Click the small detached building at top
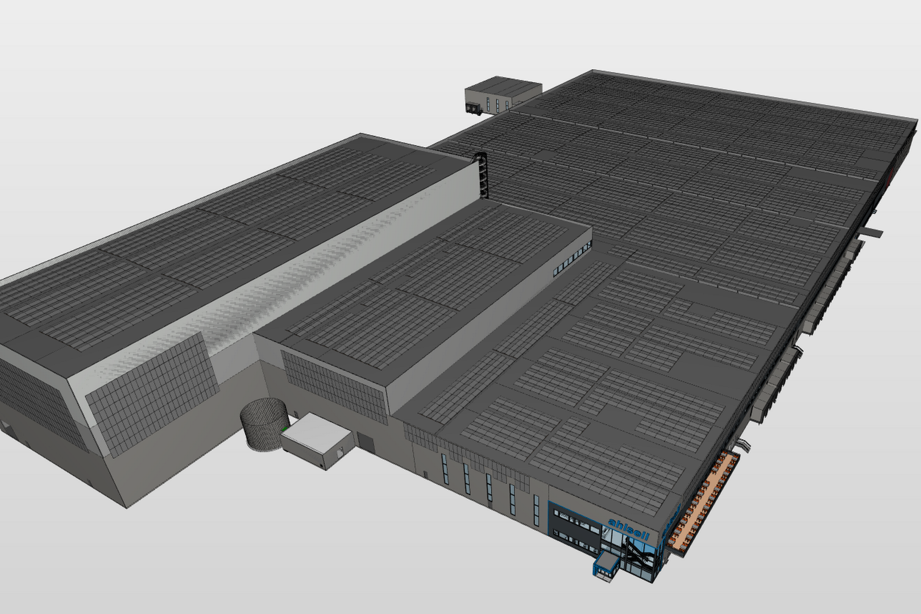This screenshot has height=614, width=921. pyautogui.click(x=503, y=94)
